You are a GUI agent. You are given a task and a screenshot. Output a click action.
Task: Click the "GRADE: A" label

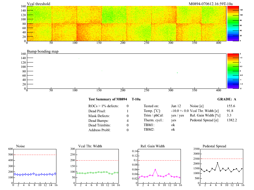click(x=227, y=99)
